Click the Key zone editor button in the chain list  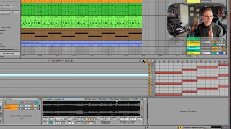pos(22,102)
